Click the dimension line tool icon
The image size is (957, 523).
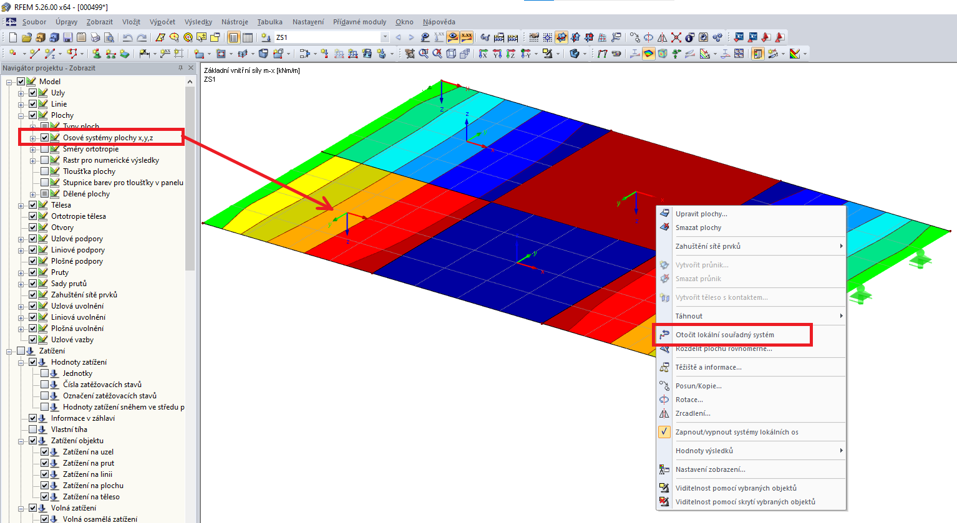pos(145,54)
